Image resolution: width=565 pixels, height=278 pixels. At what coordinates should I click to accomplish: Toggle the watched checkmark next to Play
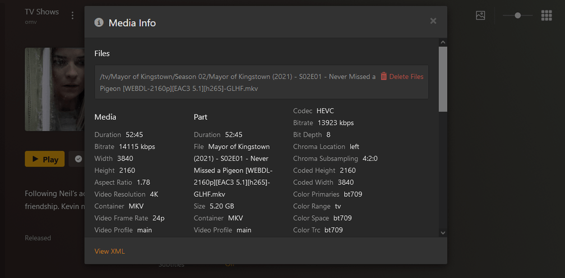[78, 159]
